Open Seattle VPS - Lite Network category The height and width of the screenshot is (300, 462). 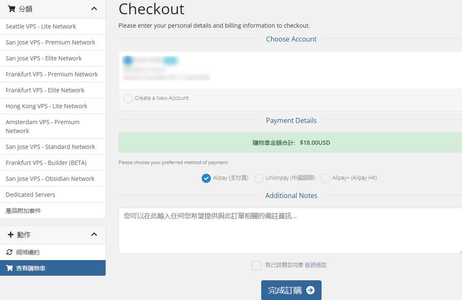coord(53,26)
